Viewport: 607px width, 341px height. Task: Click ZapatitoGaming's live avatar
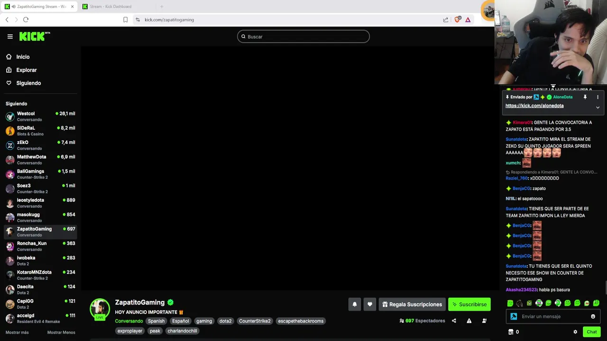tap(100, 309)
